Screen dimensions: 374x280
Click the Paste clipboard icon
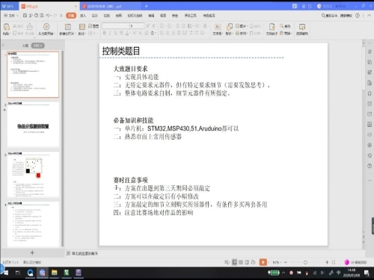coord(7,27)
